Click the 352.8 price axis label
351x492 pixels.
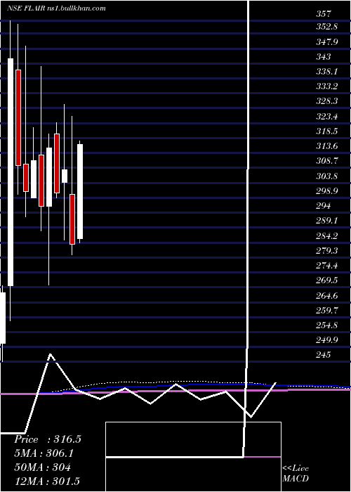(326, 27)
